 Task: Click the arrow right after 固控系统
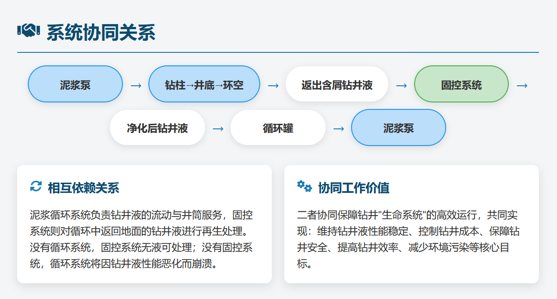(522, 86)
